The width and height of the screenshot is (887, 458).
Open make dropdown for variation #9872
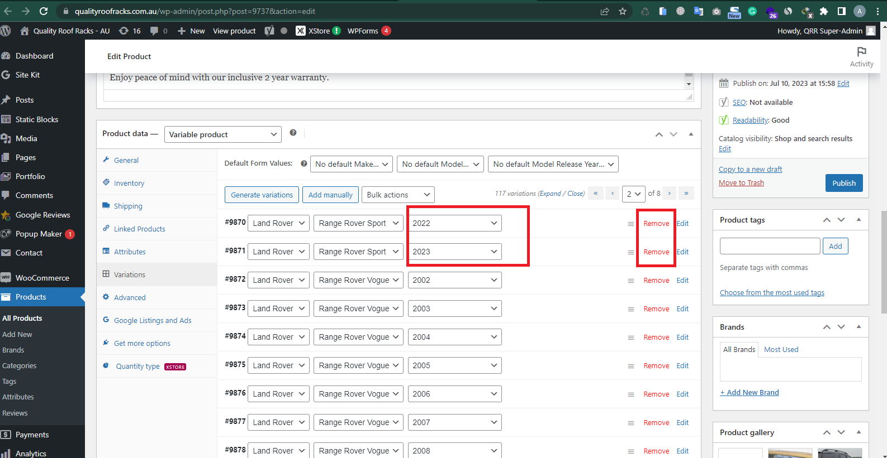(278, 280)
